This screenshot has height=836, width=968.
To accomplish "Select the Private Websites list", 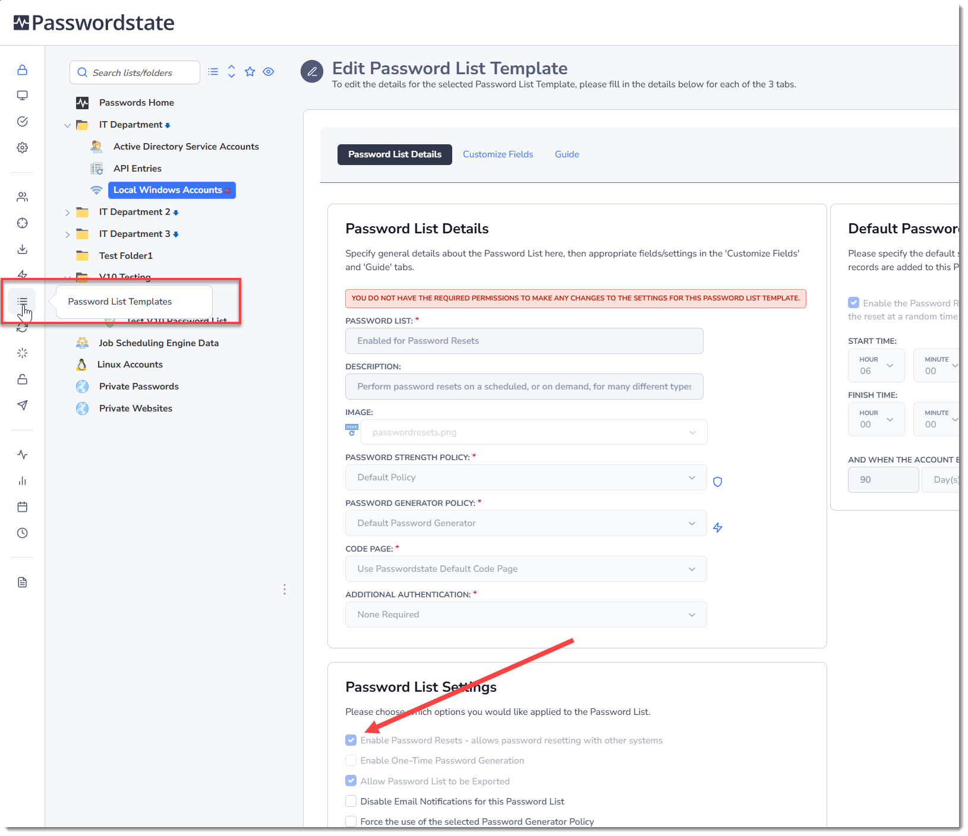I will [135, 408].
